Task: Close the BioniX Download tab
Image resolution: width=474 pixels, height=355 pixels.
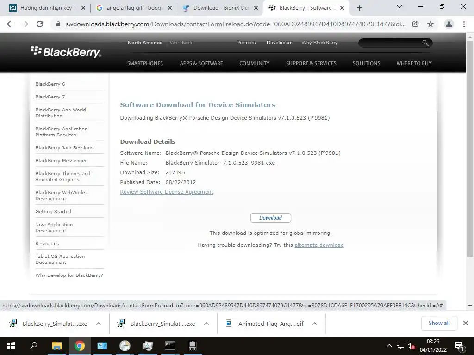Action: click(256, 8)
